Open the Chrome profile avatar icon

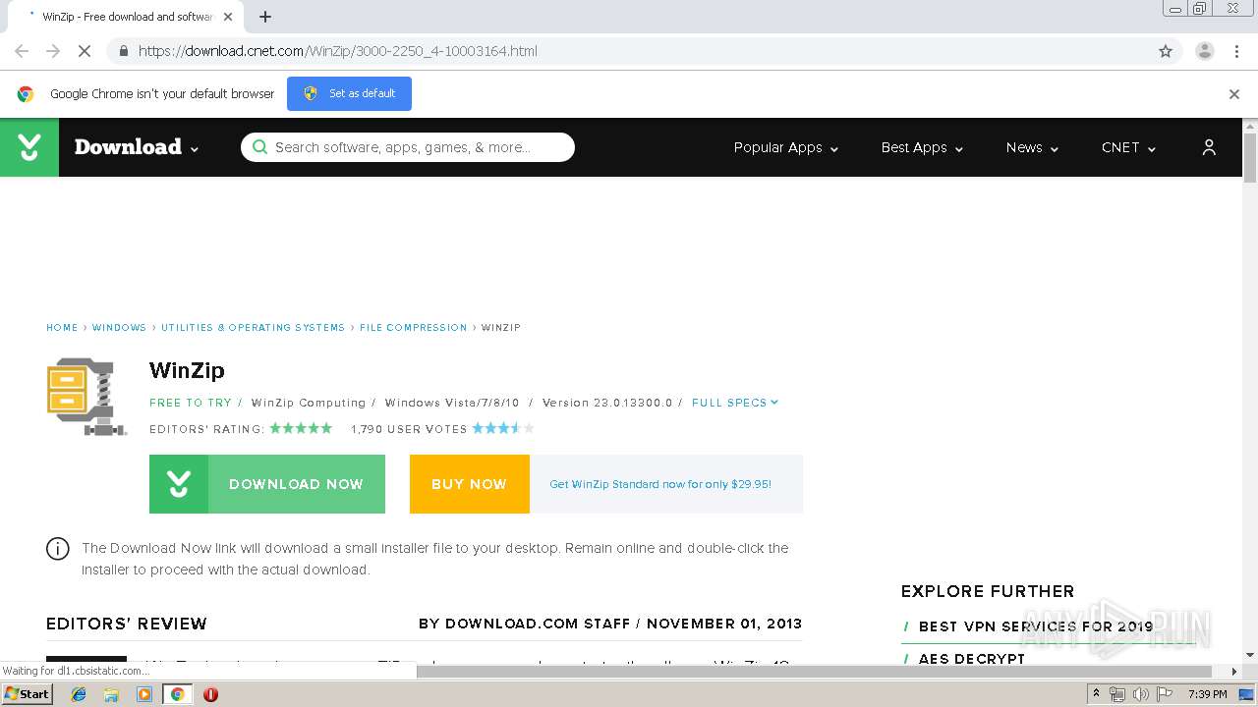(1205, 51)
